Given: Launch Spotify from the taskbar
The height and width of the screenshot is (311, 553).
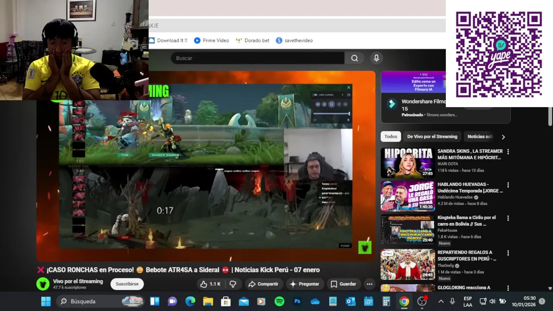Looking at the screenshot, I should 280,301.
